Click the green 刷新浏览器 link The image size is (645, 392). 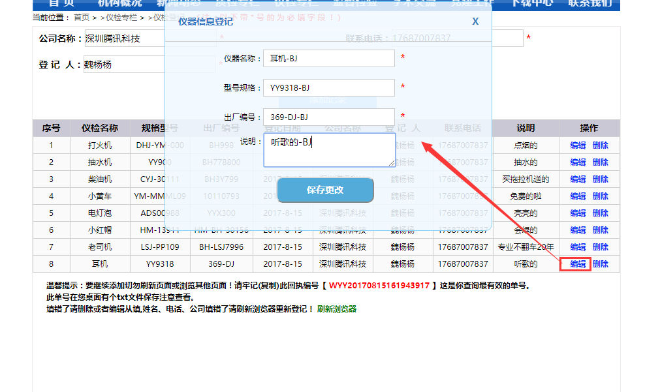point(336,309)
